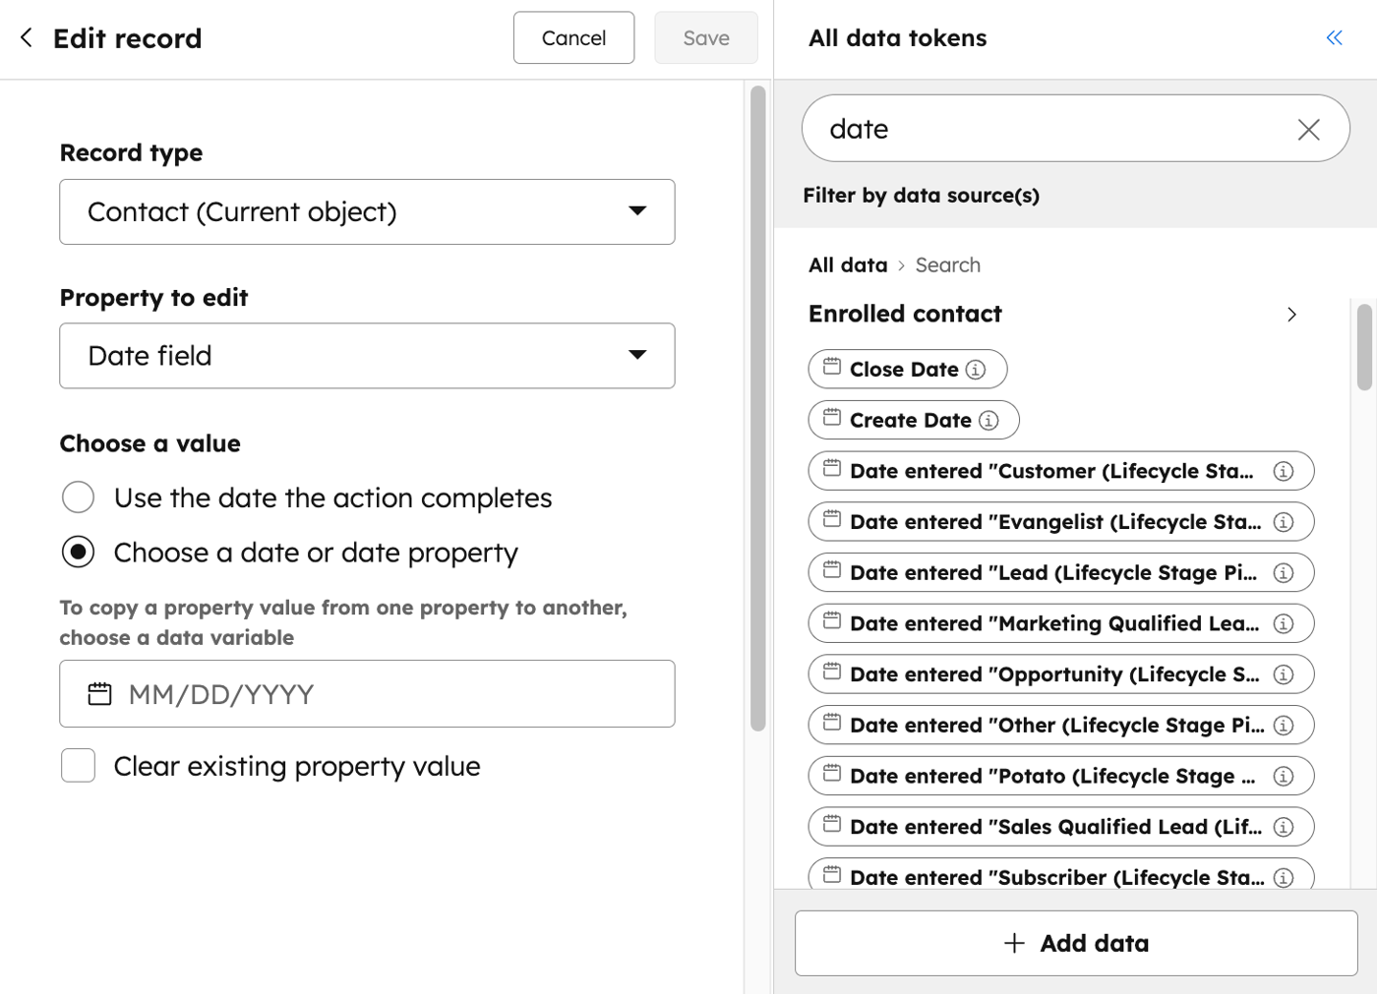
Task: Clear the search field using the X icon
Action: tap(1308, 129)
